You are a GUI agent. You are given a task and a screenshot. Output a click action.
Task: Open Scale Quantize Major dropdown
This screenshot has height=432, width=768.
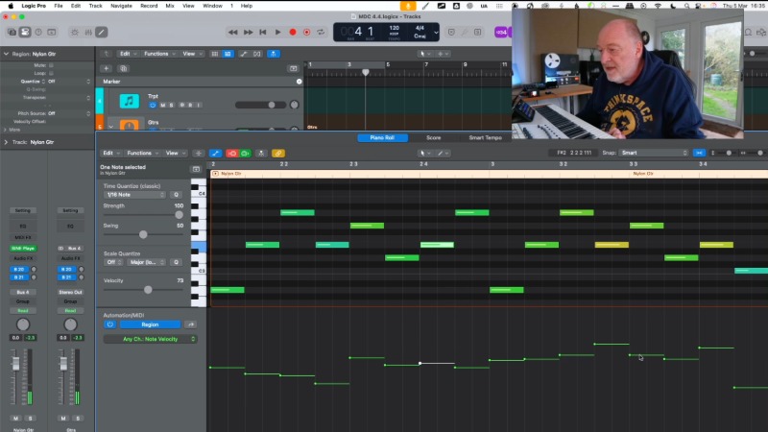point(146,262)
